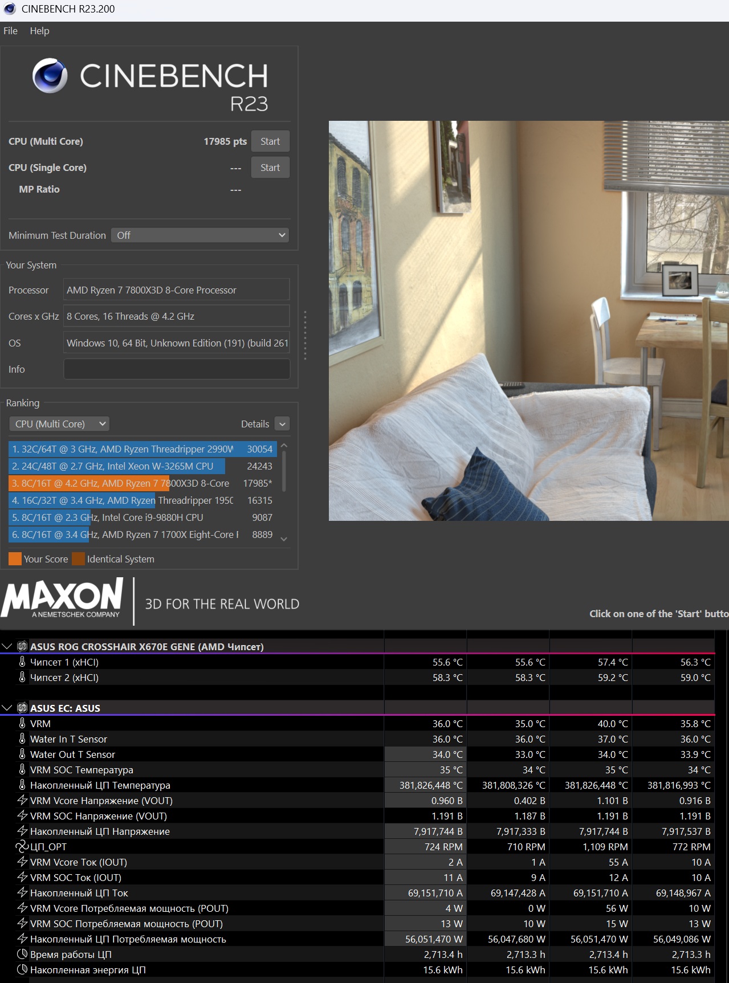
Task: Start the CPU (Single Core) test
Action: (270, 168)
